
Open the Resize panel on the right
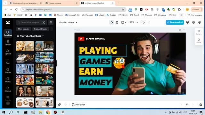pyautogui.click(x=199, y=41)
